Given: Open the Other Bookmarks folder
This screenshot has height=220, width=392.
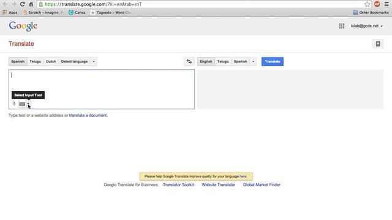Looking at the screenshot, I should [x=371, y=12].
